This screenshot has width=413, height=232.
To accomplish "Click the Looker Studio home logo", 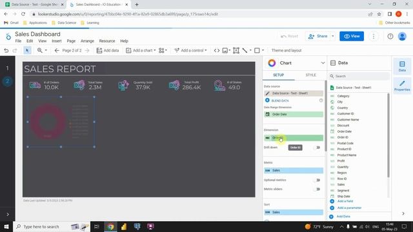I will click(x=8, y=37).
